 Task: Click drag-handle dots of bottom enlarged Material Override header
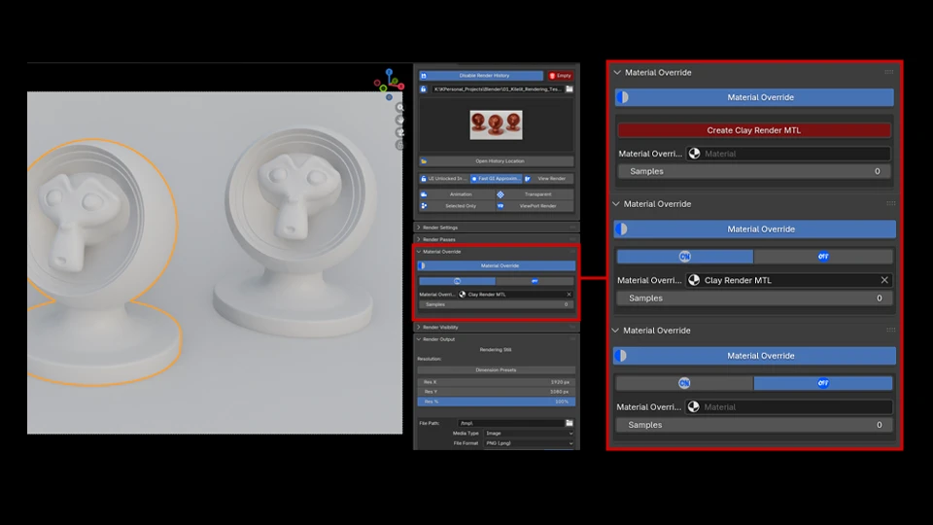pyautogui.click(x=891, y=330)
